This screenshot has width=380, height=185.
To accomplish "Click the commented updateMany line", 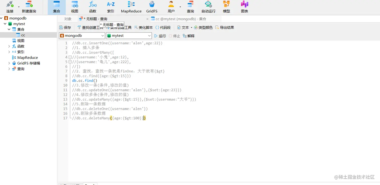I will [x=134, y=99].
